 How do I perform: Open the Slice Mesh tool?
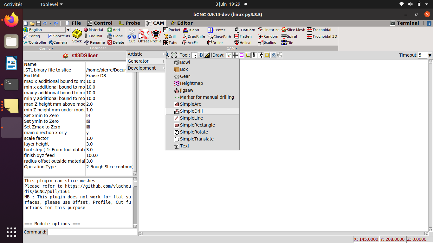(x=293, y=30)
